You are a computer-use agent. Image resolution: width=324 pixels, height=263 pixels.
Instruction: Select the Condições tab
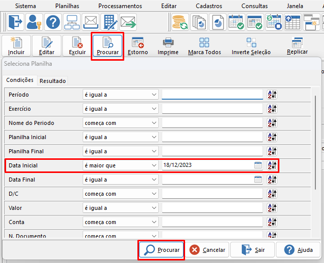[x=20, y=80]
